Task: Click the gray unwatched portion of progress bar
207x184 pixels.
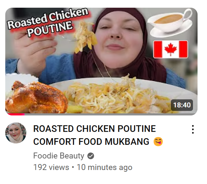Action: pos(111,114)
